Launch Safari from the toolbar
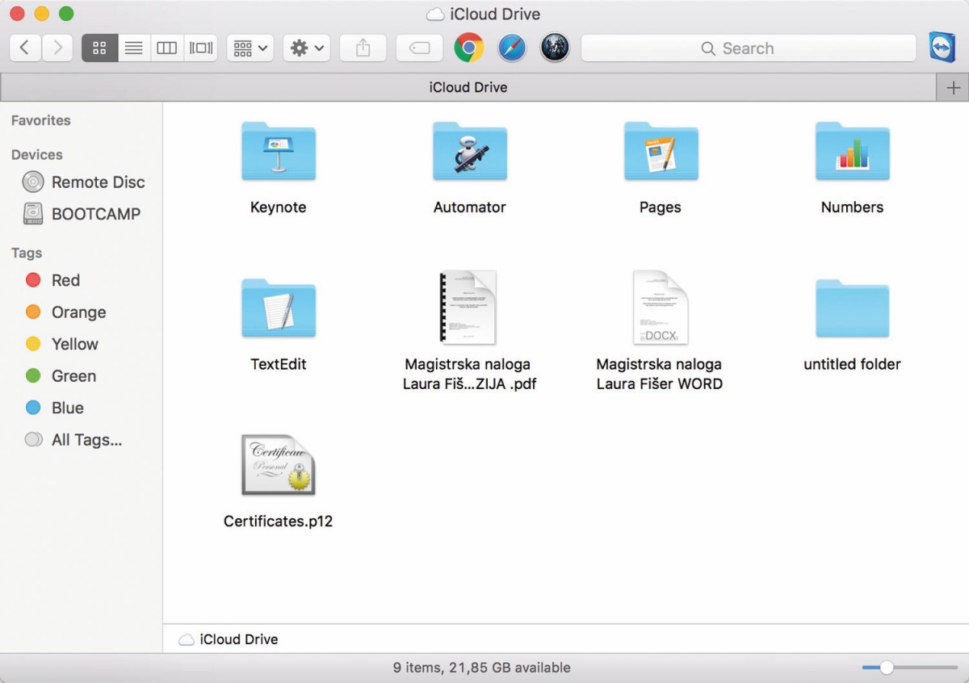Image resolution: width=969 pixels, height=683 pixels. pyautogui.click(x=512, y=48)
